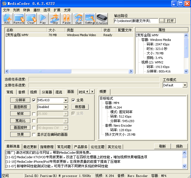Hit the Pause toolbar icon
Image resolution: width=191 pixels, height=178 pixels.
point(66,19)
